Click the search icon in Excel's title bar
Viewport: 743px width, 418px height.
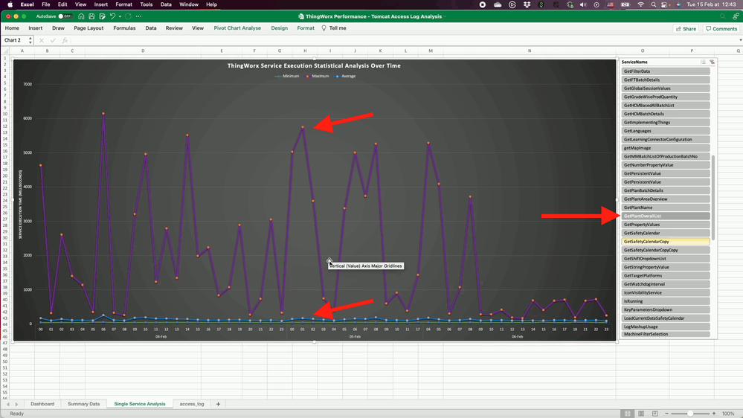[x=722, y=16]
